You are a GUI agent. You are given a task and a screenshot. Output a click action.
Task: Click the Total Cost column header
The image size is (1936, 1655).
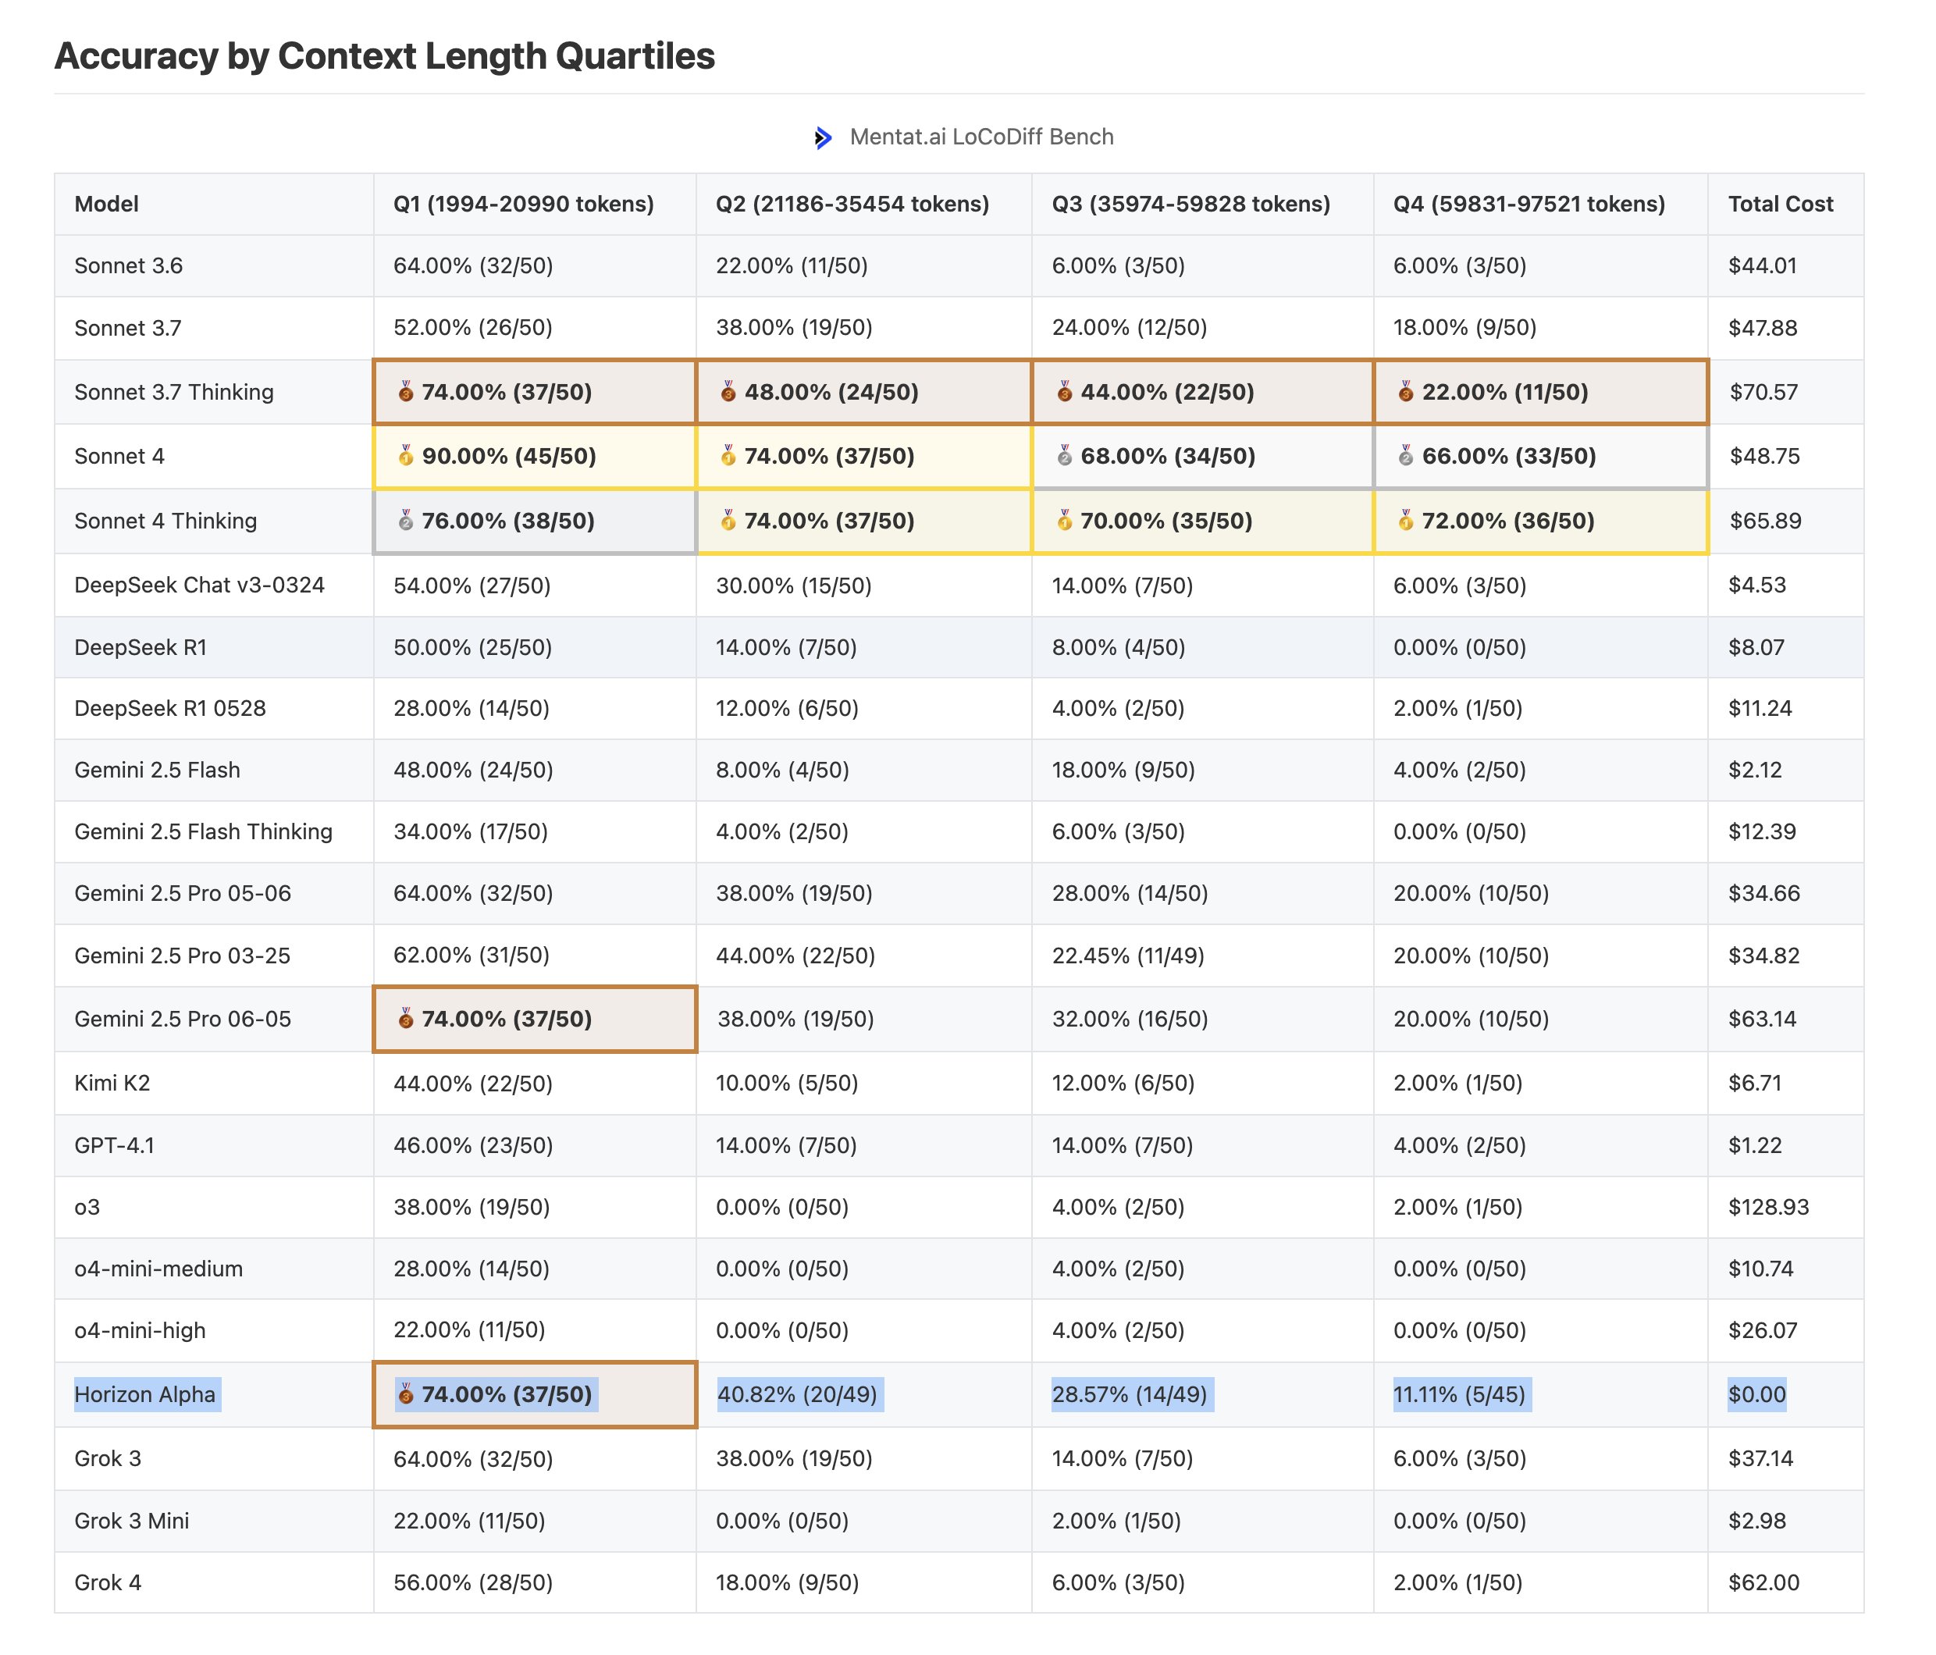(x=1780, y=204)
